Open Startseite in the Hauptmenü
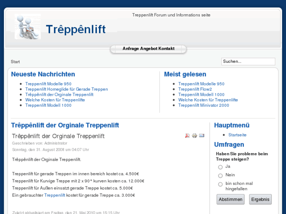Screen dimensions: 286x214 [237, 135]
